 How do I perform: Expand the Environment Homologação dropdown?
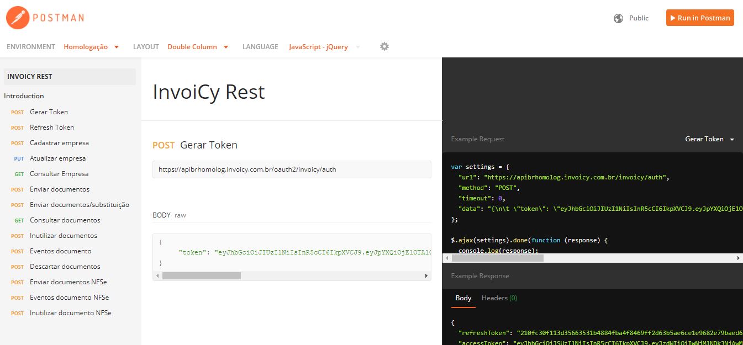click(x=91, y=47)
